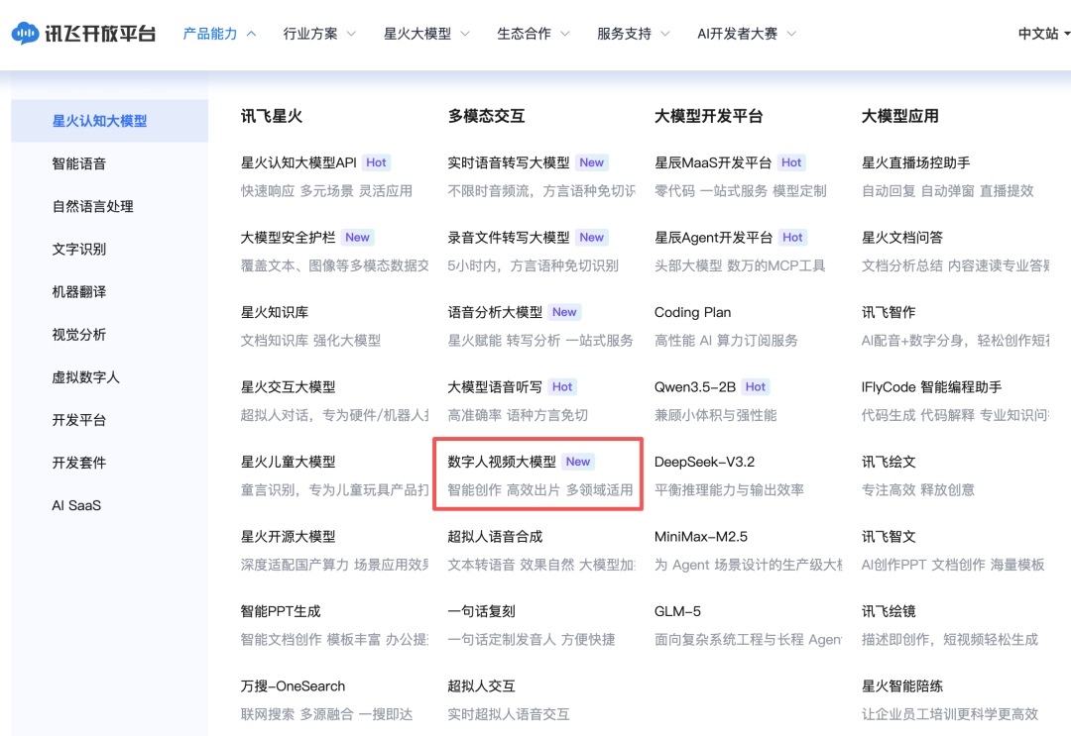
Task: Select 开发平台 in the sidebar
Action: pos(79,420)
